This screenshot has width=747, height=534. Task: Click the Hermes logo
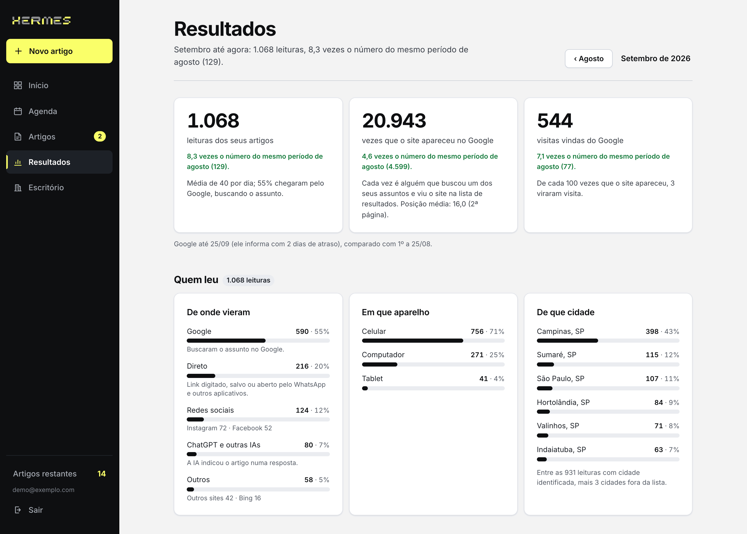pyautogui.click(x=41, y=20)
